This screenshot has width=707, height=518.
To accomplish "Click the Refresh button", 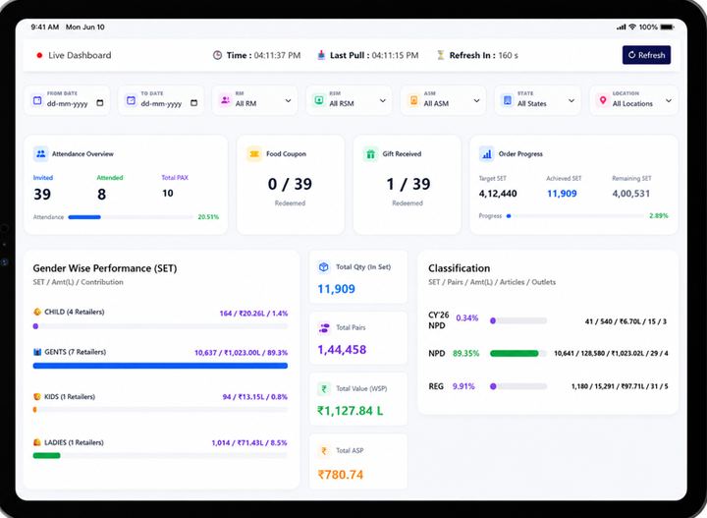I will (x=646, y=55).
